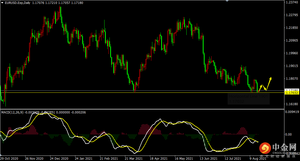Click the orange 中金网 swirl logo
Screen dimensions: 300x161
pos(265,149)
